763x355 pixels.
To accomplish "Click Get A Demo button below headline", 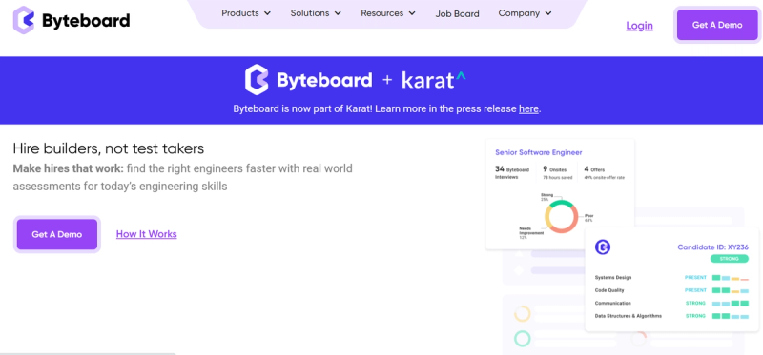I will tap(57, 234).
